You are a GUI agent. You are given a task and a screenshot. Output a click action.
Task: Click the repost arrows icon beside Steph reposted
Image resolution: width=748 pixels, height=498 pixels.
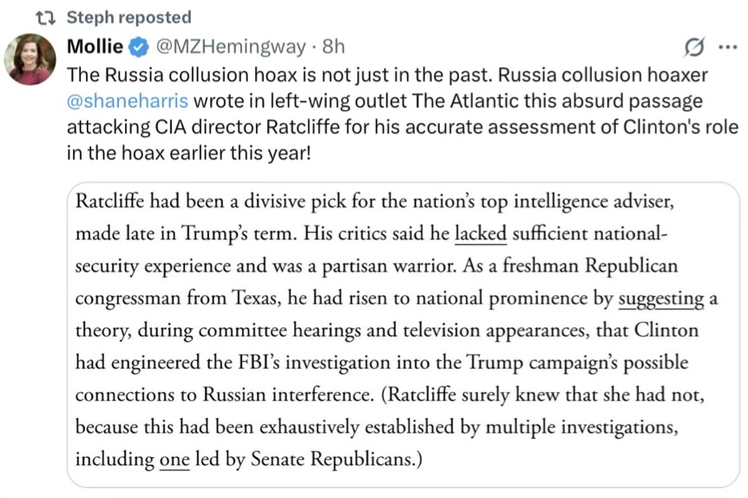pos(46,18)
